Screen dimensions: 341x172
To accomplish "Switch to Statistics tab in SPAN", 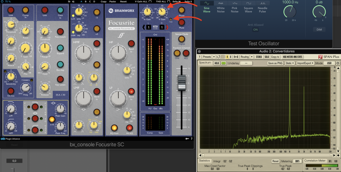I will pos(205,161).
